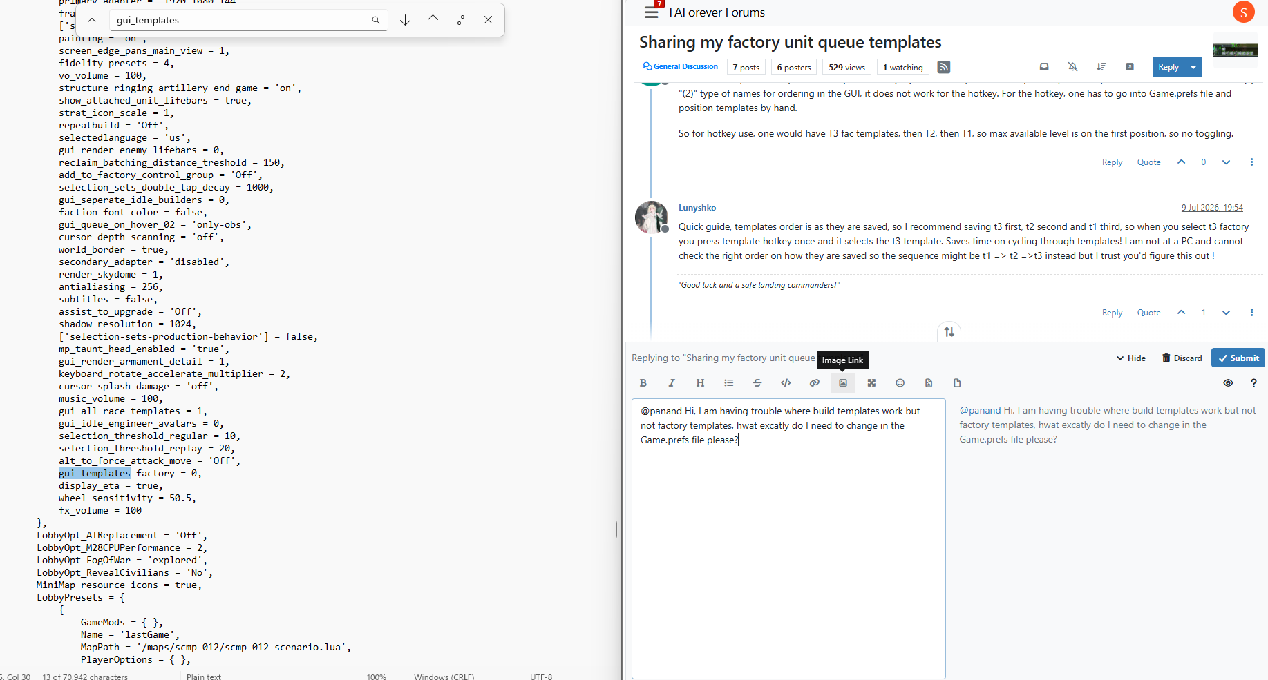This screenshot has height=680, width=1268.
Task: Toggle the composer preview eye icon
Action: [x=1228, y=383]
